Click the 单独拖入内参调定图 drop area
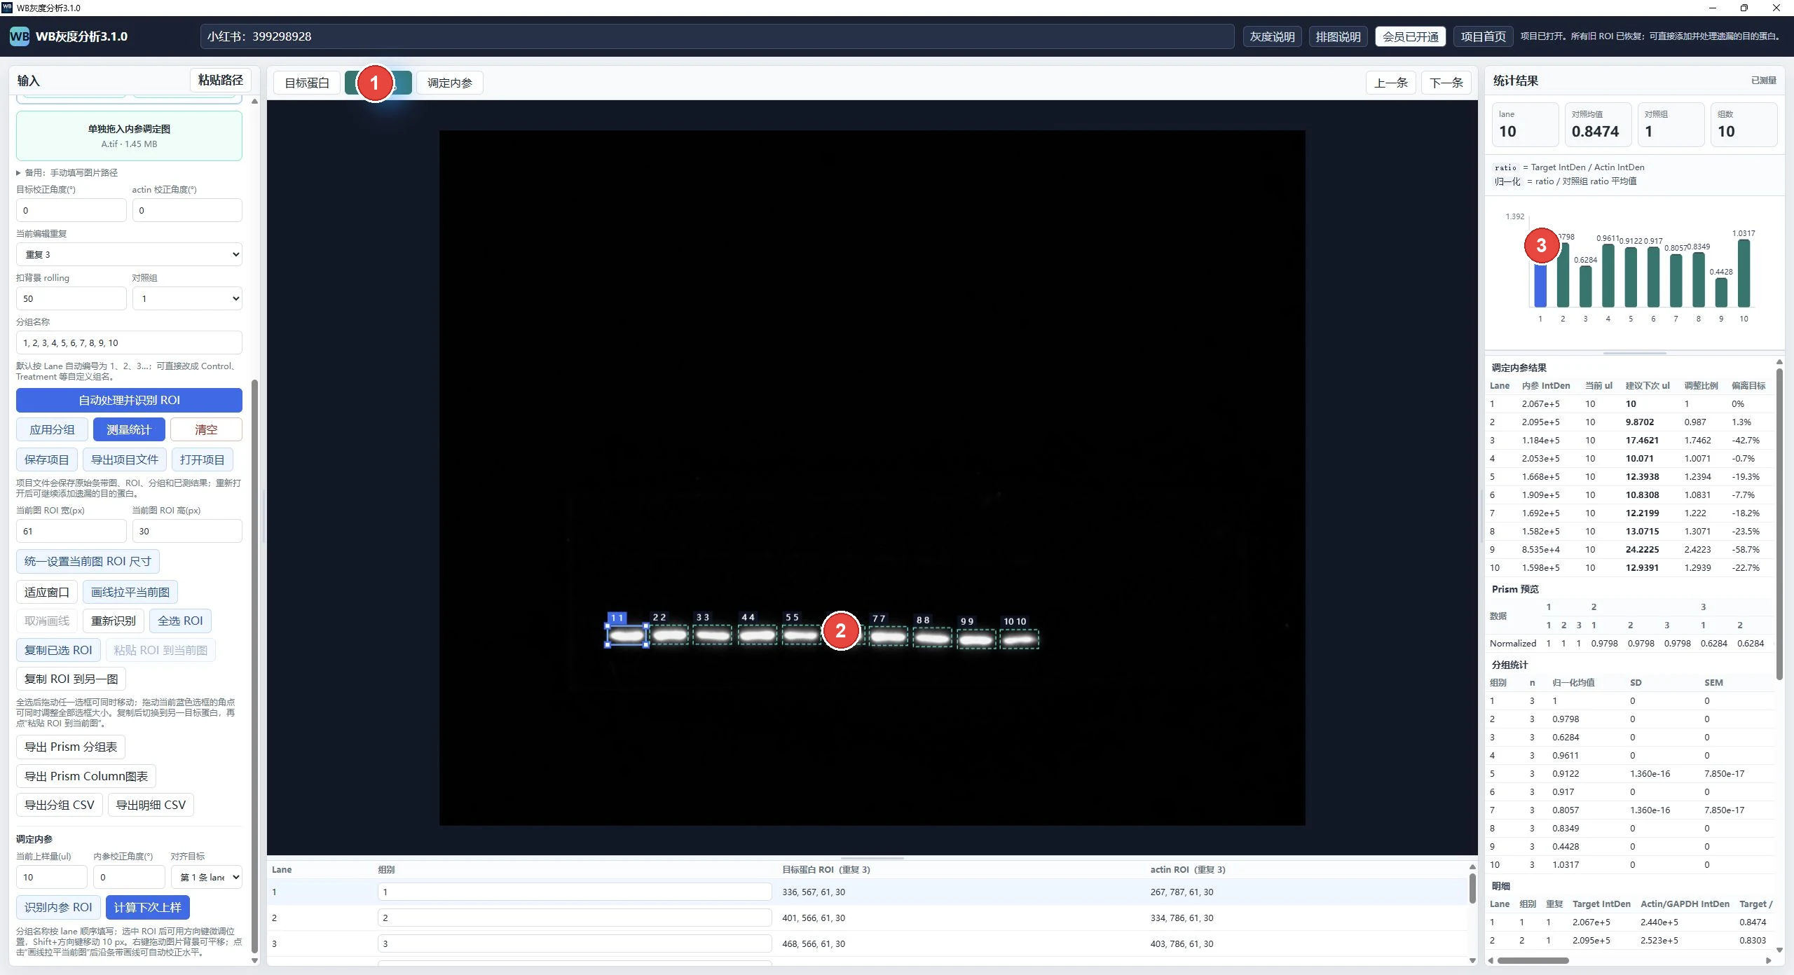Image resolution: width=1794 pixels, height=975 pixels. [129, 136]
